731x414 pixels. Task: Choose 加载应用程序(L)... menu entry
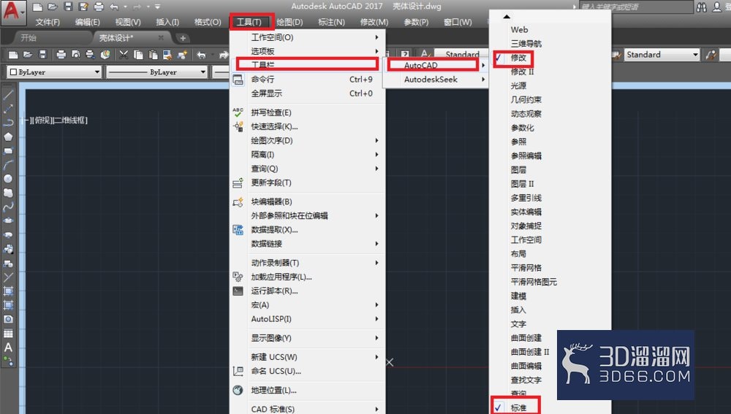(x=308, y=277)
